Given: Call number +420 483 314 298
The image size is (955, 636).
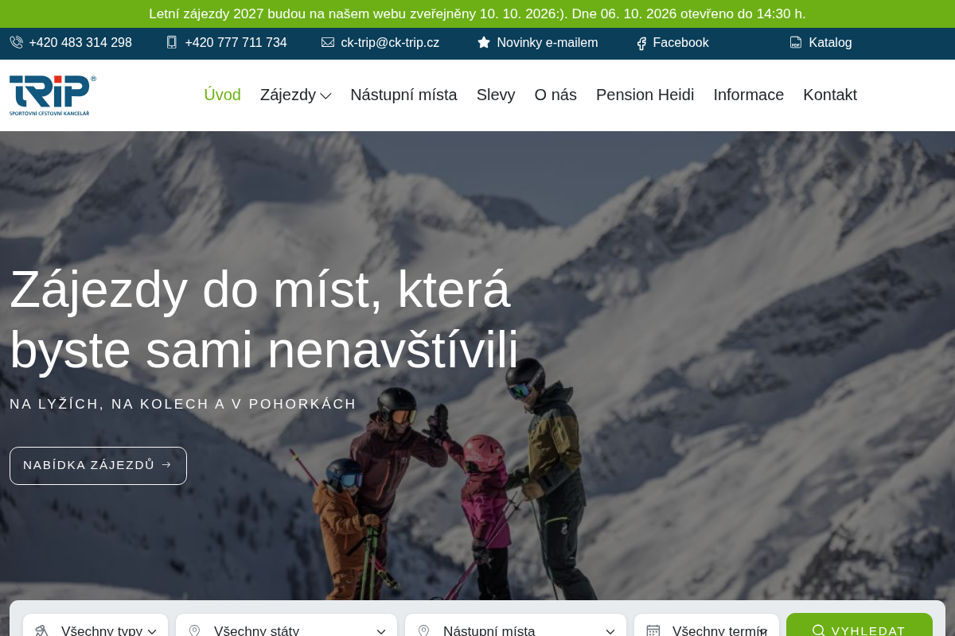Looking at the screenshot, I should [80, 43].
